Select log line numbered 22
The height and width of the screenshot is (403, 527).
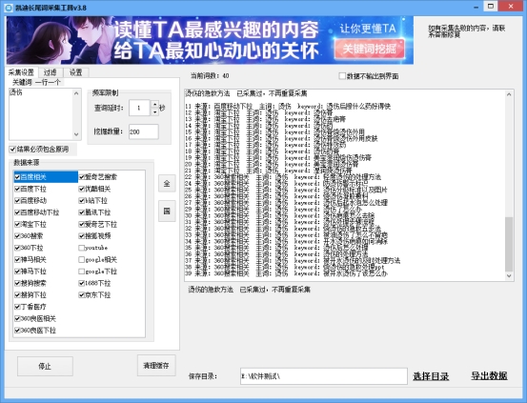coord(283,177)
